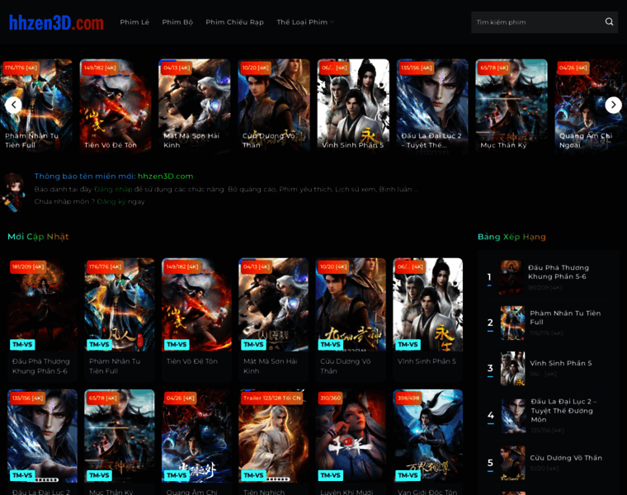Click title Tiên Võ Đế Tôn under grid poster
The width and height of the screenshot is (627, 495).
192,361
